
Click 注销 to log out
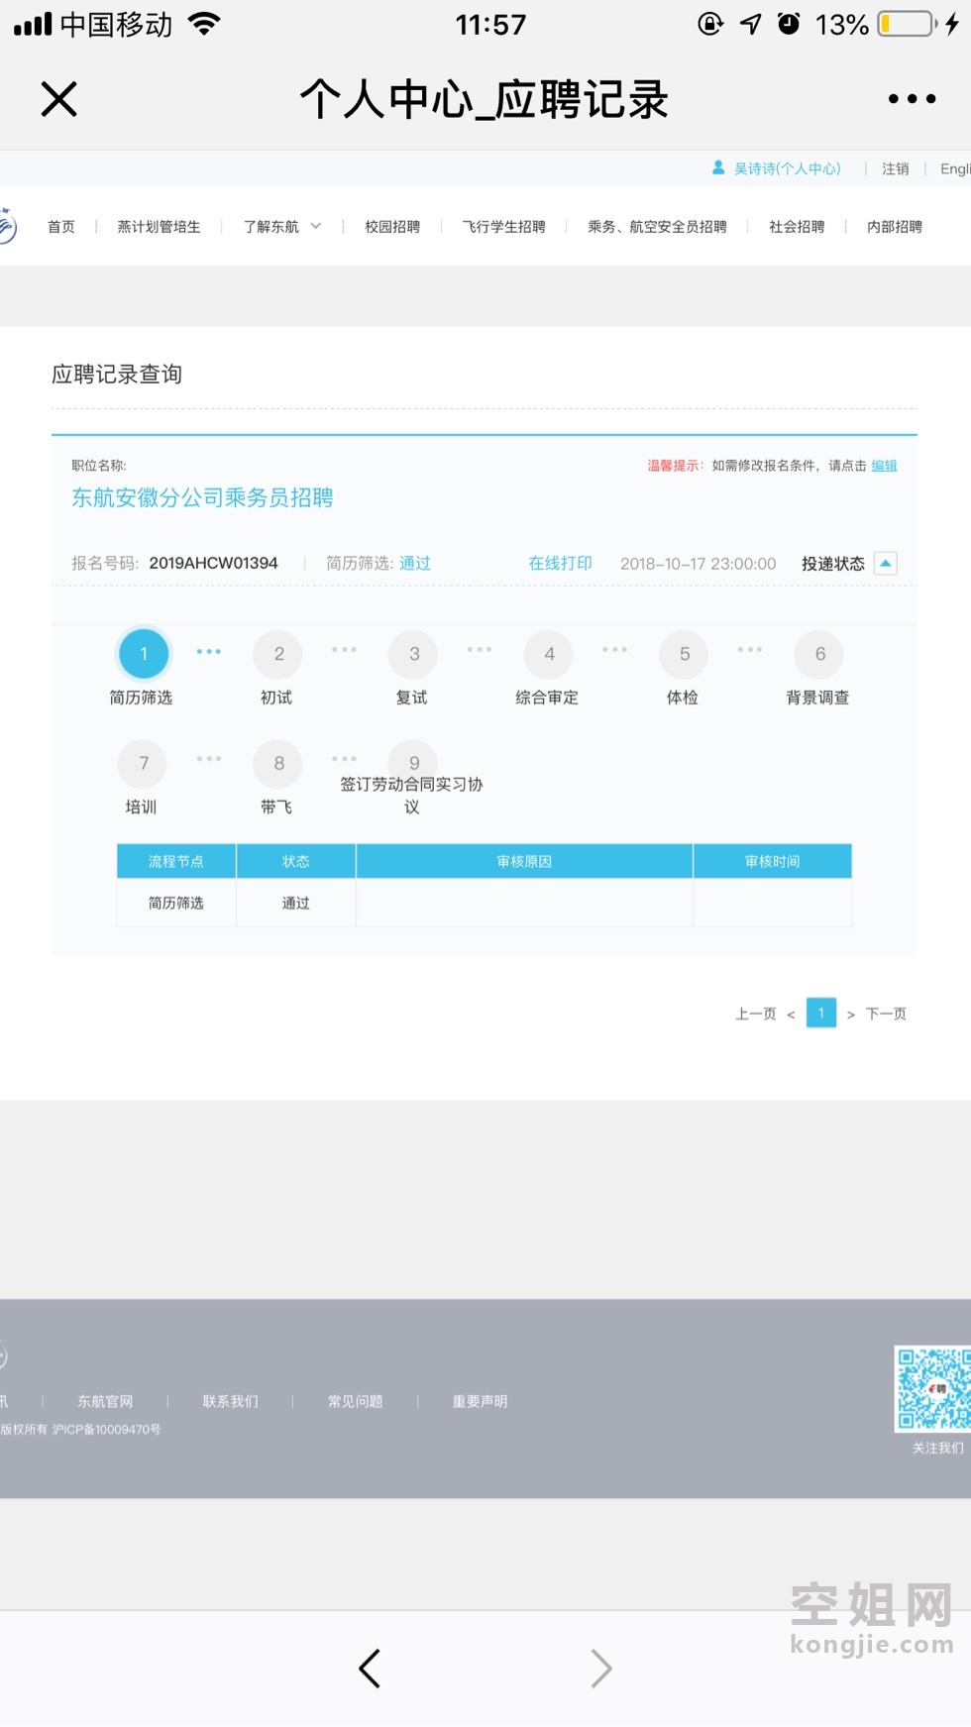coord(896,169)
